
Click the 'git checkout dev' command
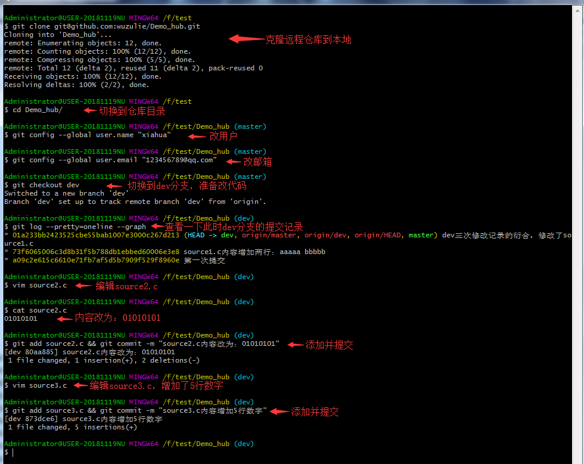pyautogui.click(x=46, y=185)
